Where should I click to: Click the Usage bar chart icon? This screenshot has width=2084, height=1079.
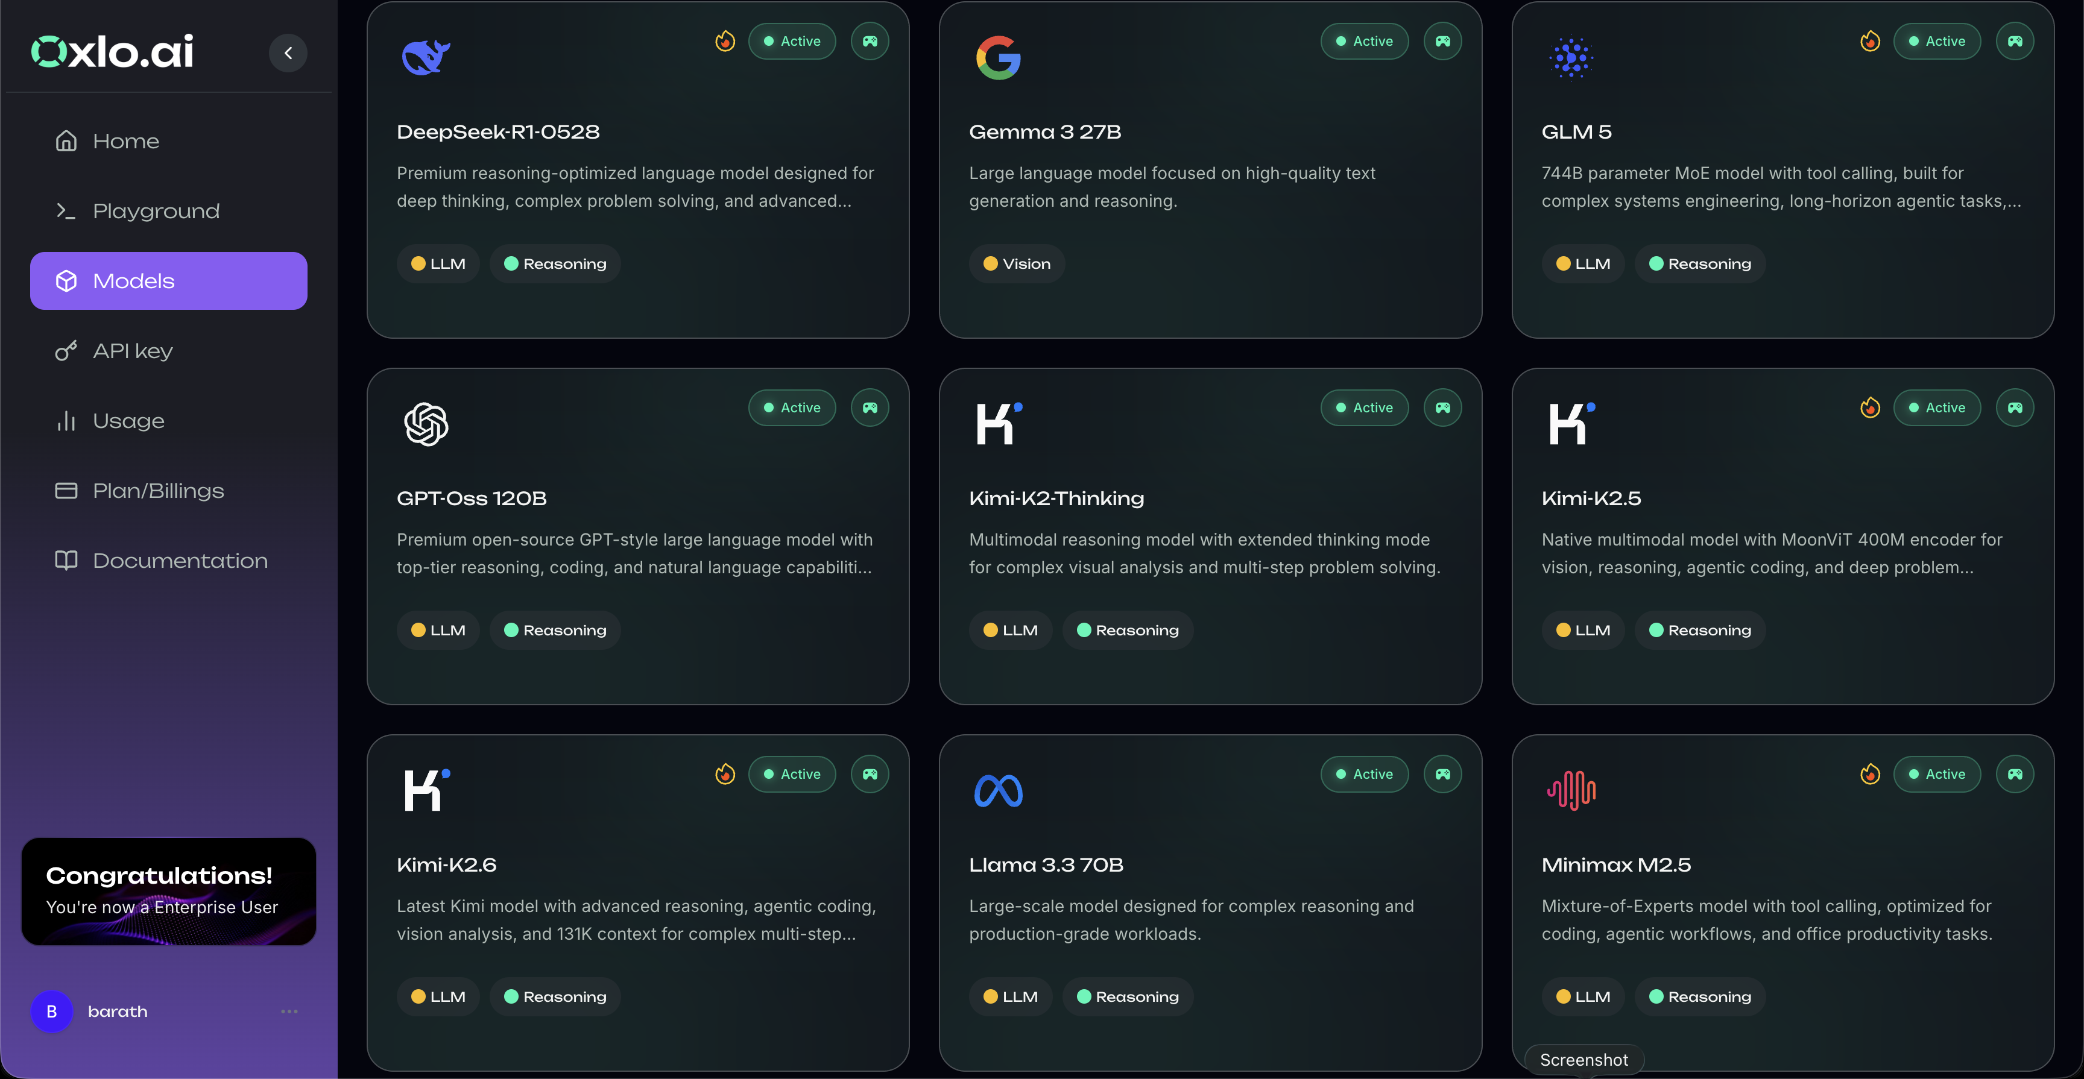[x=66, y=421]
